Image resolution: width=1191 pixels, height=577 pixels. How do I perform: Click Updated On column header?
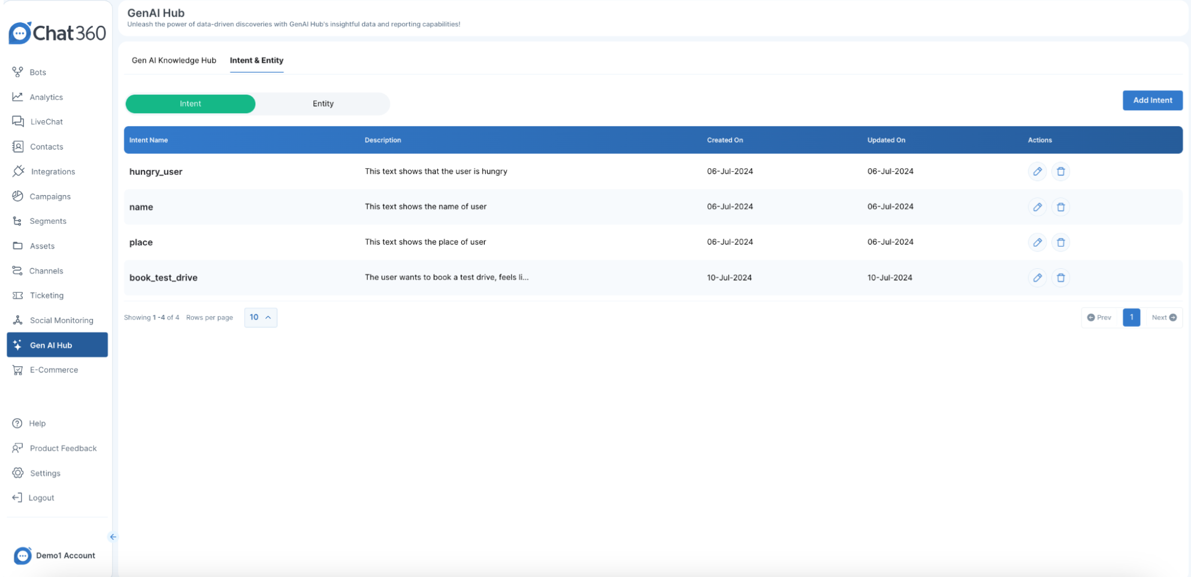[886, 140]
